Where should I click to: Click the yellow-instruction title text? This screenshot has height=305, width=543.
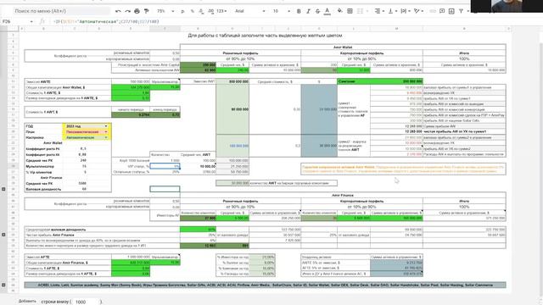click(x=265, y=36)
